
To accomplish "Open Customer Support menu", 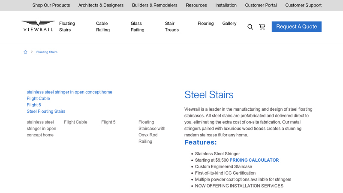I will 303,5.
